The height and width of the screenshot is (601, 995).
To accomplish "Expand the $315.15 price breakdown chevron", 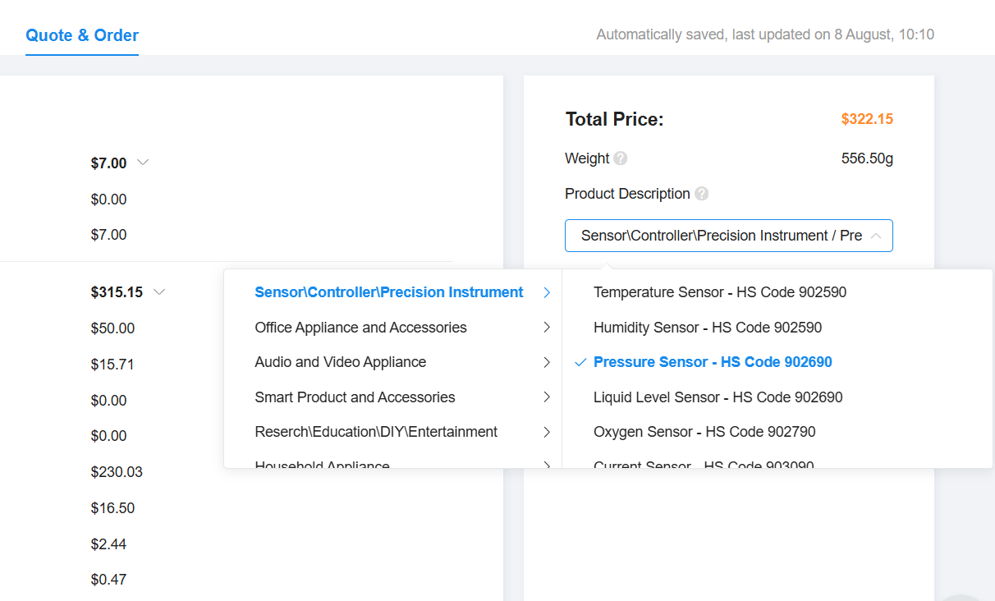I will click(159, 291).
